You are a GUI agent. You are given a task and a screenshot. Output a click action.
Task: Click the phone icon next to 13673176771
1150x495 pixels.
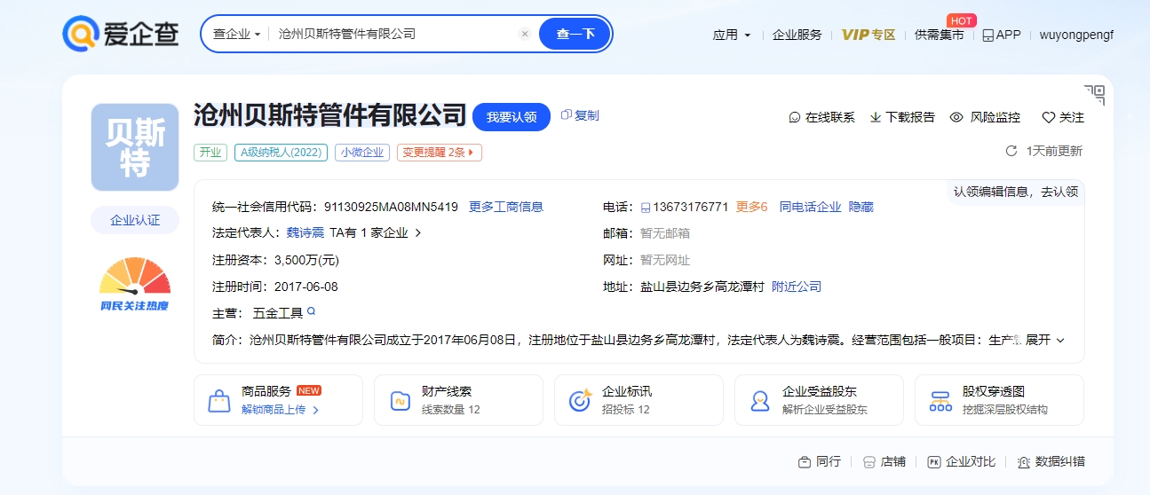tap(646, 208)
